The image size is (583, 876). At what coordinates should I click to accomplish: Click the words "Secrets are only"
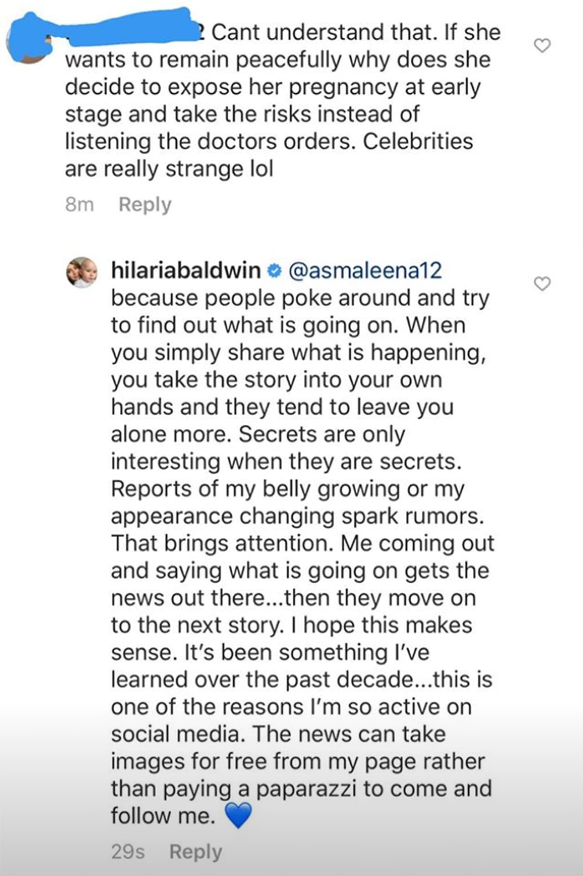pyautogui.click(x=322, y=434)
